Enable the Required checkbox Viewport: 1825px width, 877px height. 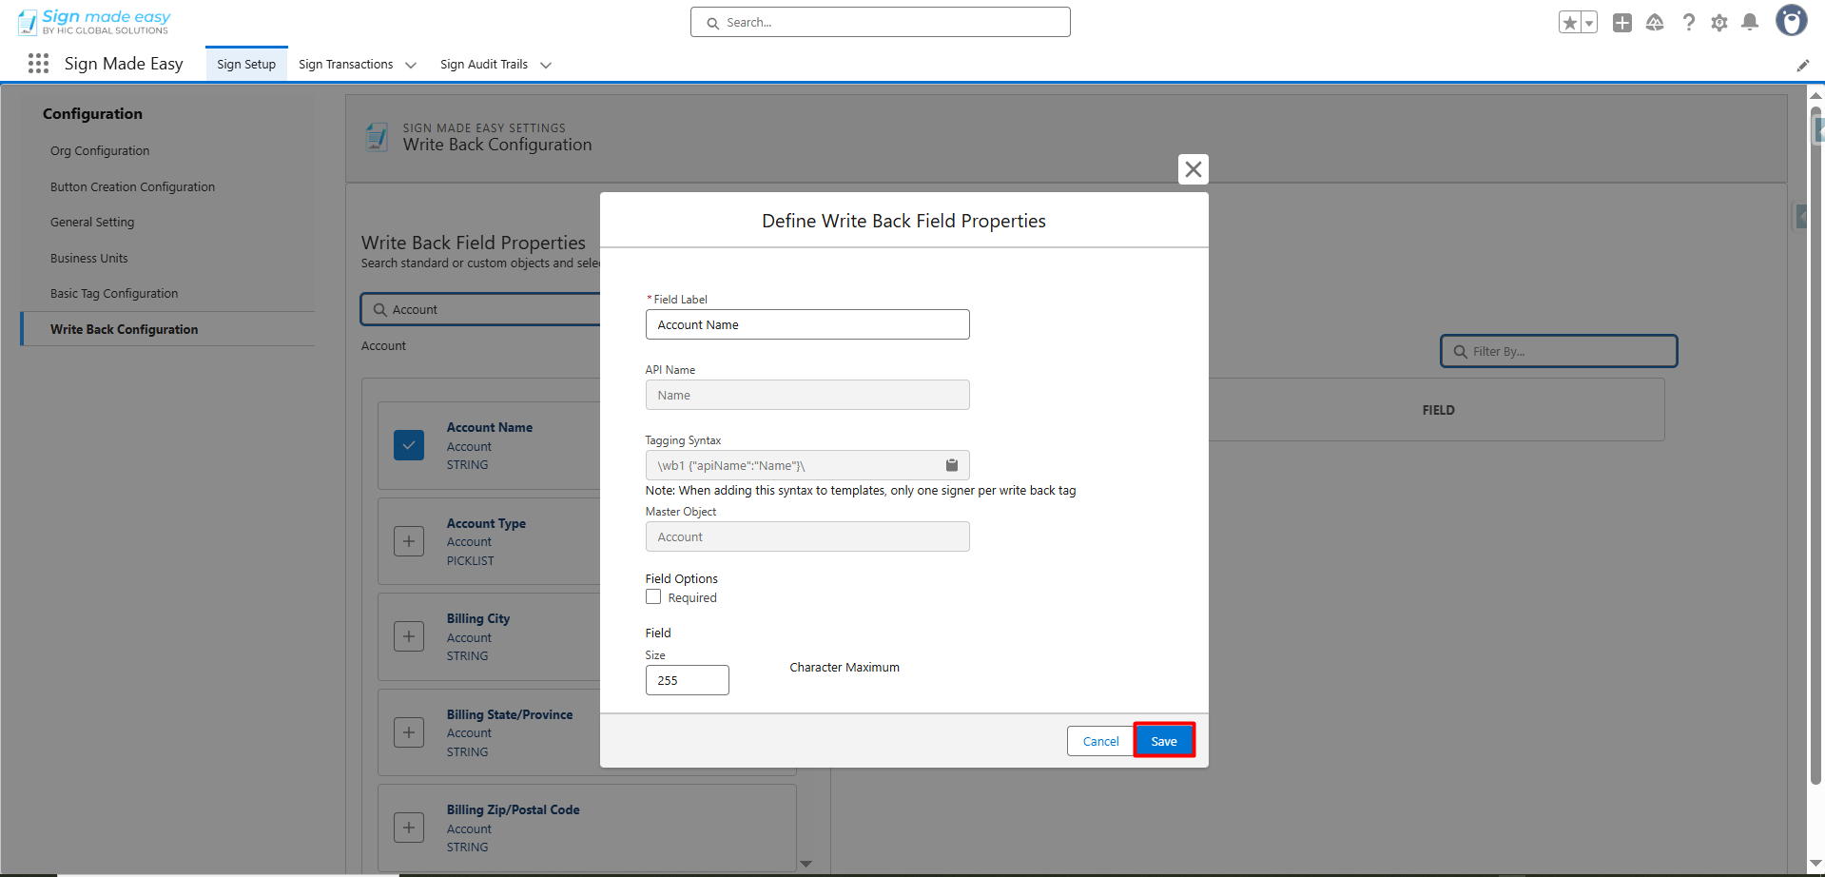pyautogui.click(x=653, y=597)
